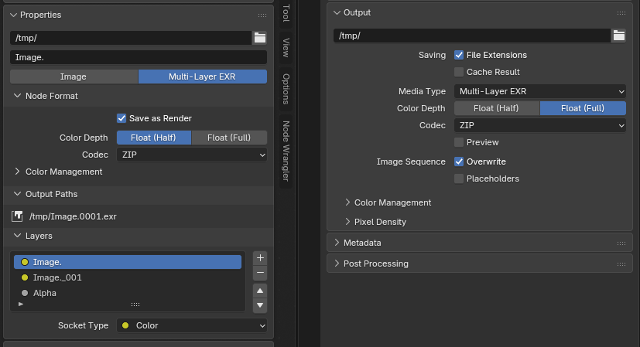Collapse the Node Format section
This screenshot has width=640, height=347.
17,96
